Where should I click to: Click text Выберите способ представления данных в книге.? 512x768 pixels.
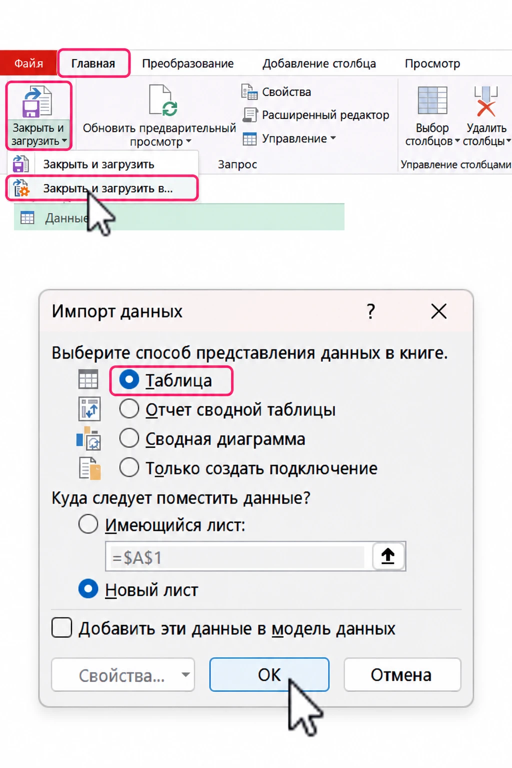(x=250, y=352)
